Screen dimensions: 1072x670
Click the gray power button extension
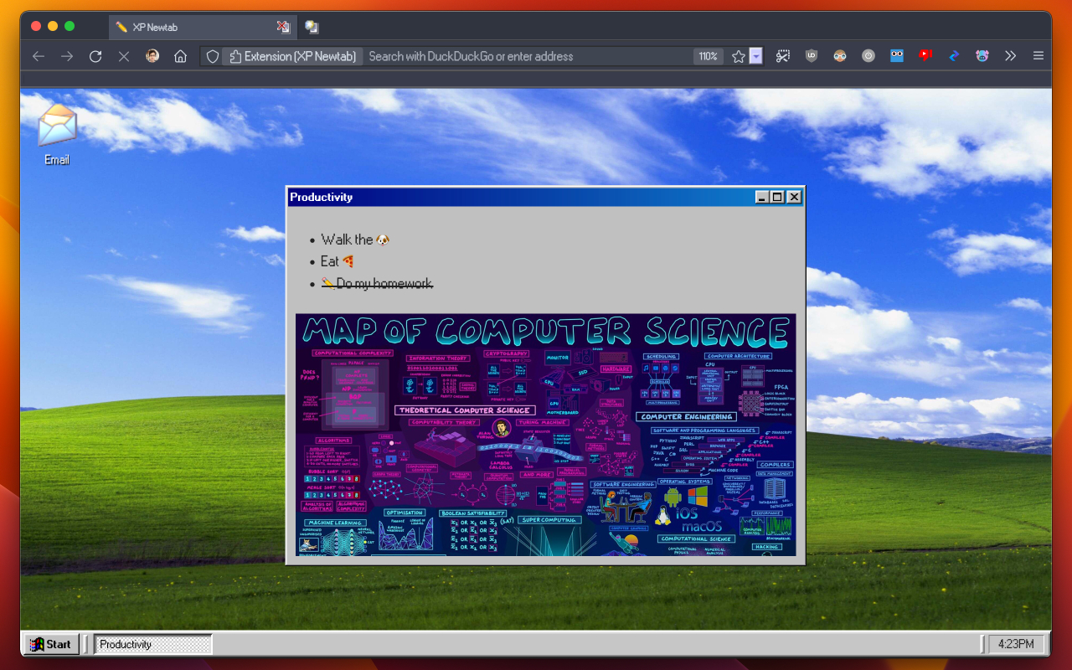coord(868,56)
